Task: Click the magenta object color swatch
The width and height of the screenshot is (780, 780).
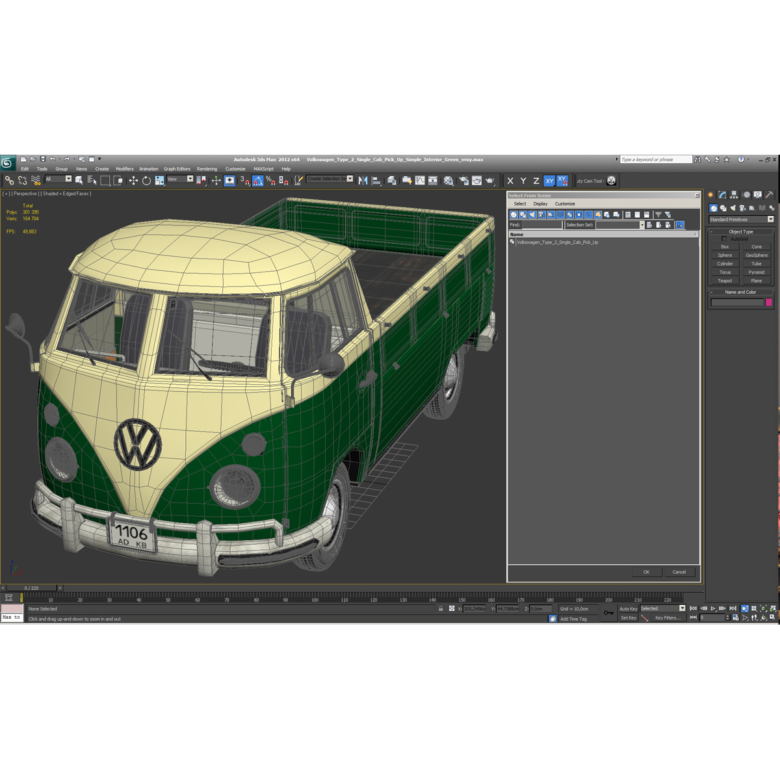Action: [x=769, y=302]
